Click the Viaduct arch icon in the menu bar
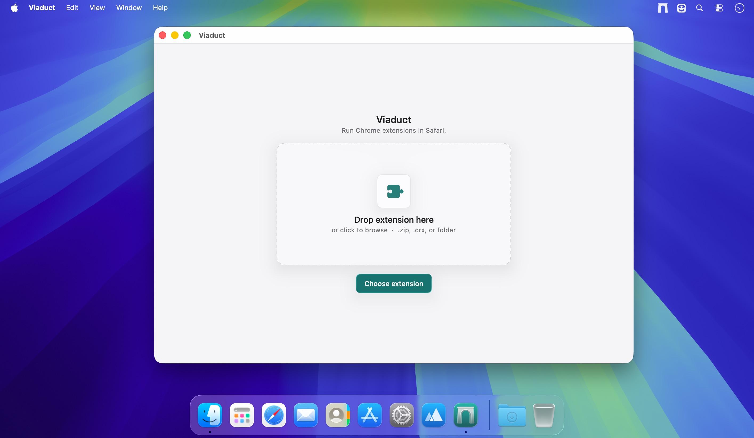Image resolution: width=754 pixels, height=438 pixels. (663, 8)
